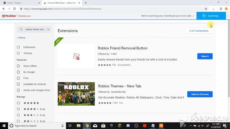Viewport: 230px width, 129px height.
Task: Click the taskbar clock showing 7:31 PM
Action: (216, 126)
